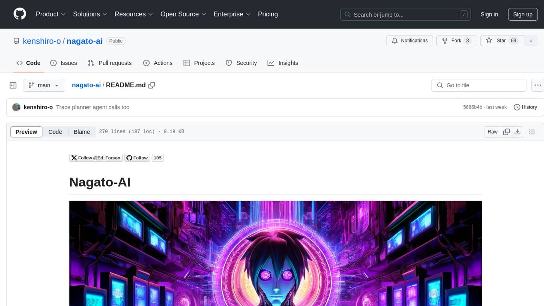The width and height of the screenshot is (544, 306).
Task: Open the Nagato-AI banner image
Action: 276,253
